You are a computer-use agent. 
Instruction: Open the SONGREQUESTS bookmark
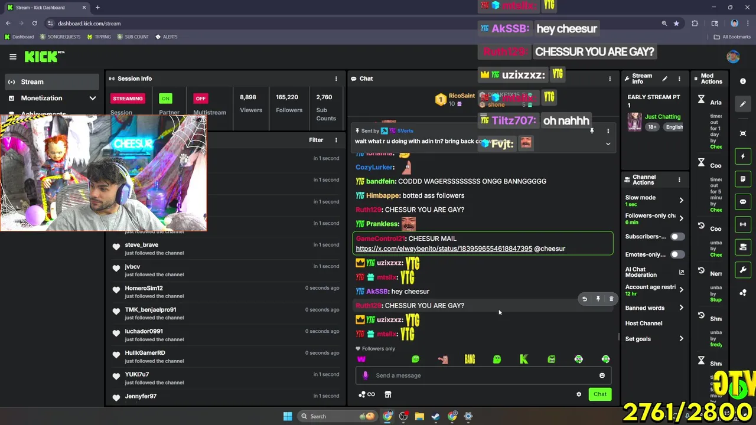point(60,37)
